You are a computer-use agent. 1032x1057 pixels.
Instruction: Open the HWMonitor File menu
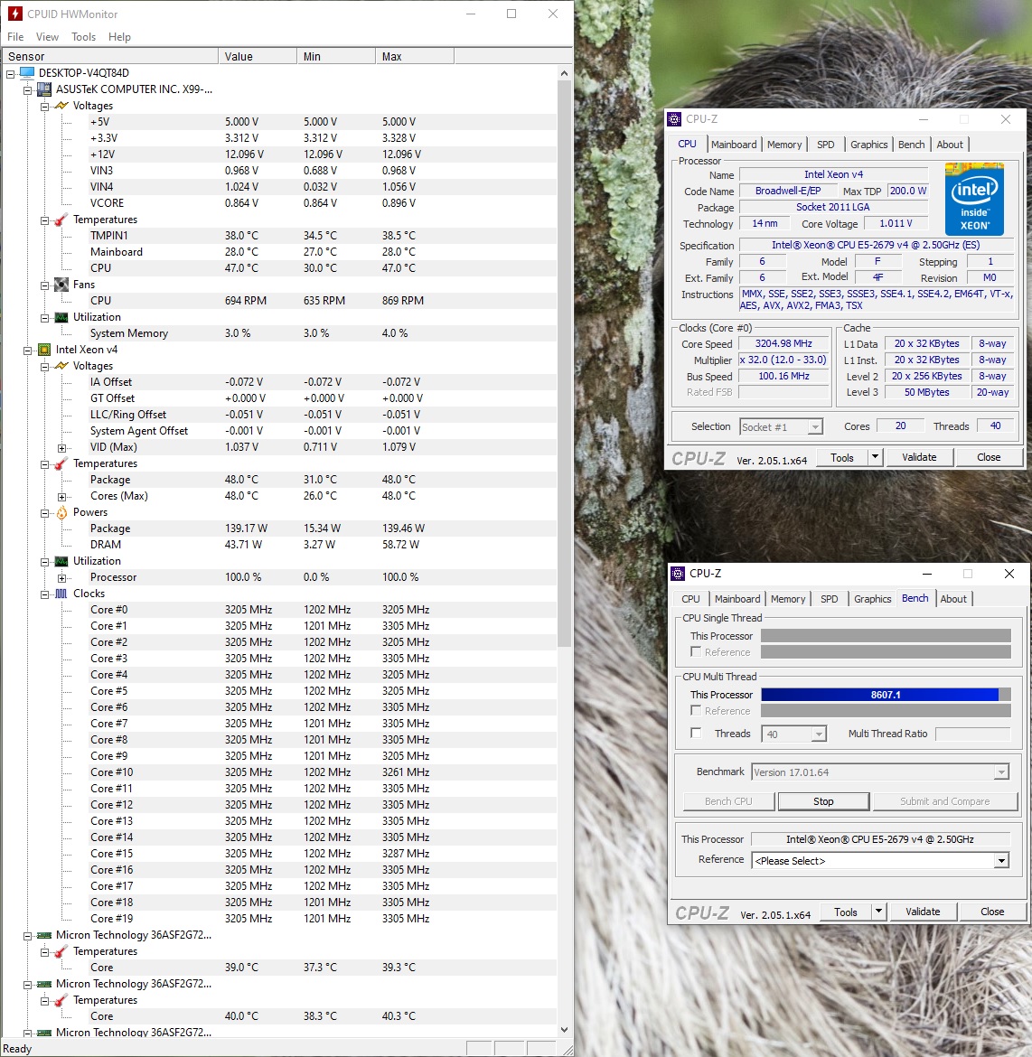point(15,37)
